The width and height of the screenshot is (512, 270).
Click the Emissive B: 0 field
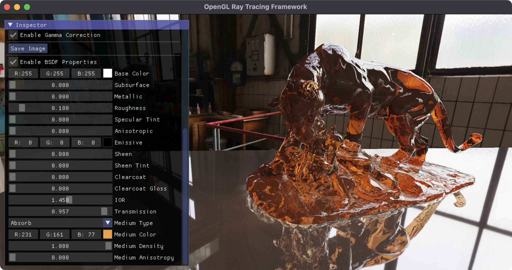86,142
